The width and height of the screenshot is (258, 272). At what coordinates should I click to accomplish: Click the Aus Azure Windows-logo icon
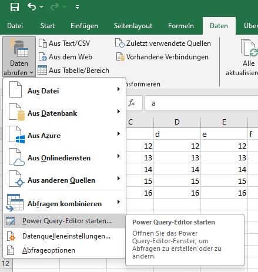pyautogui.click(x=17, y=135)
